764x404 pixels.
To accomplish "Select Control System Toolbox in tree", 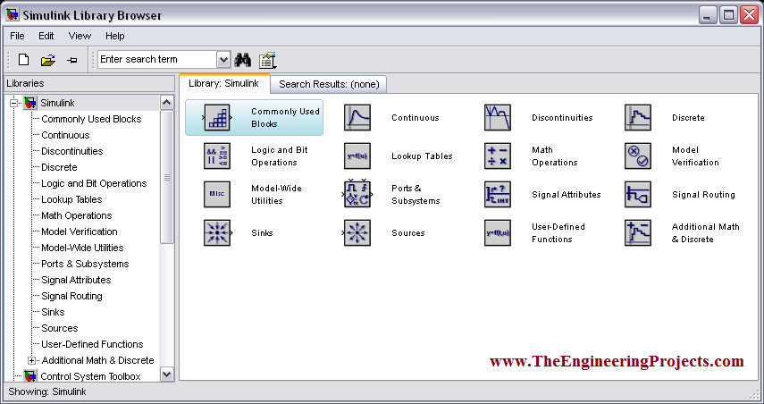I will 90,376.
